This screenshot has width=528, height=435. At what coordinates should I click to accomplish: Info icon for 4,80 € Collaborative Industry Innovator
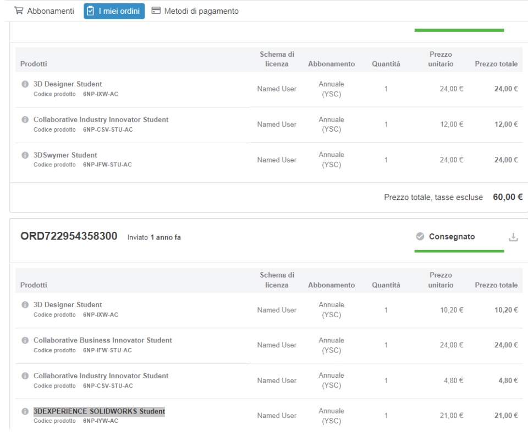point(25,376)
